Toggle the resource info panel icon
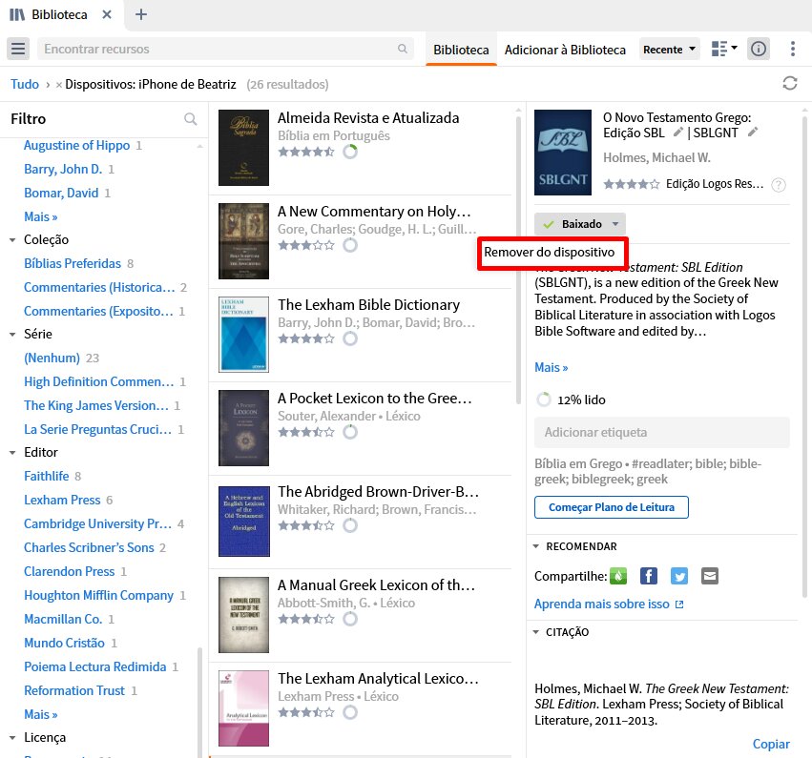The height and width of the screenshot is (758, 812). 759,49
